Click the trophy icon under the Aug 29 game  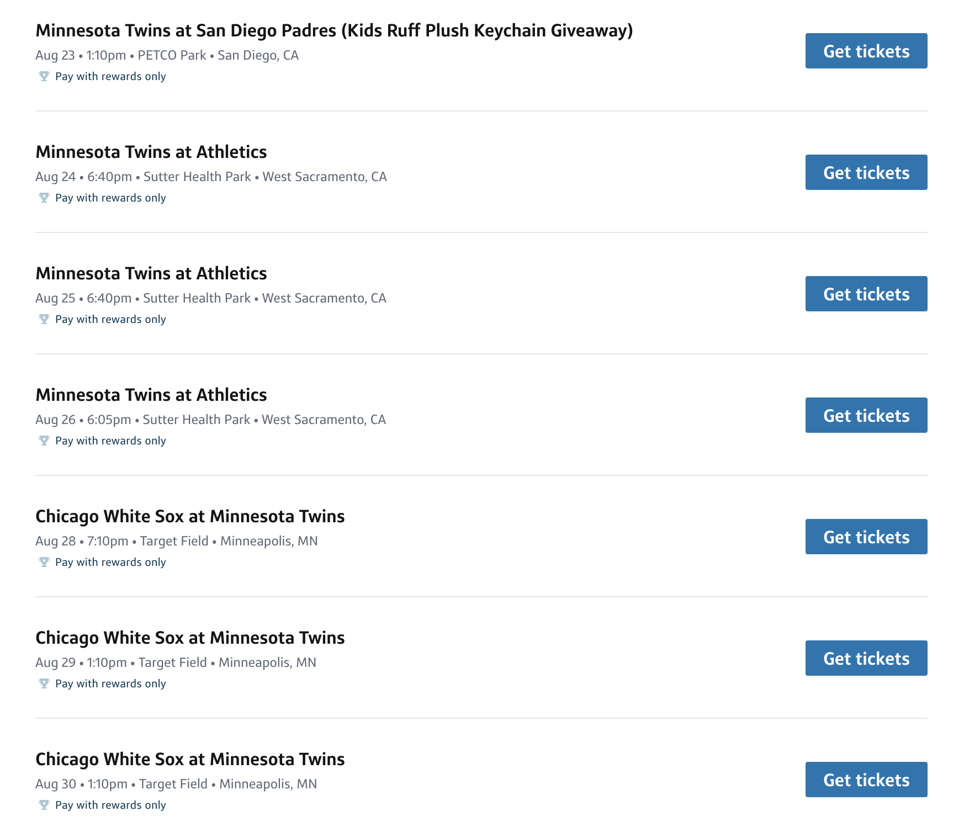click(x=44, y=683)
